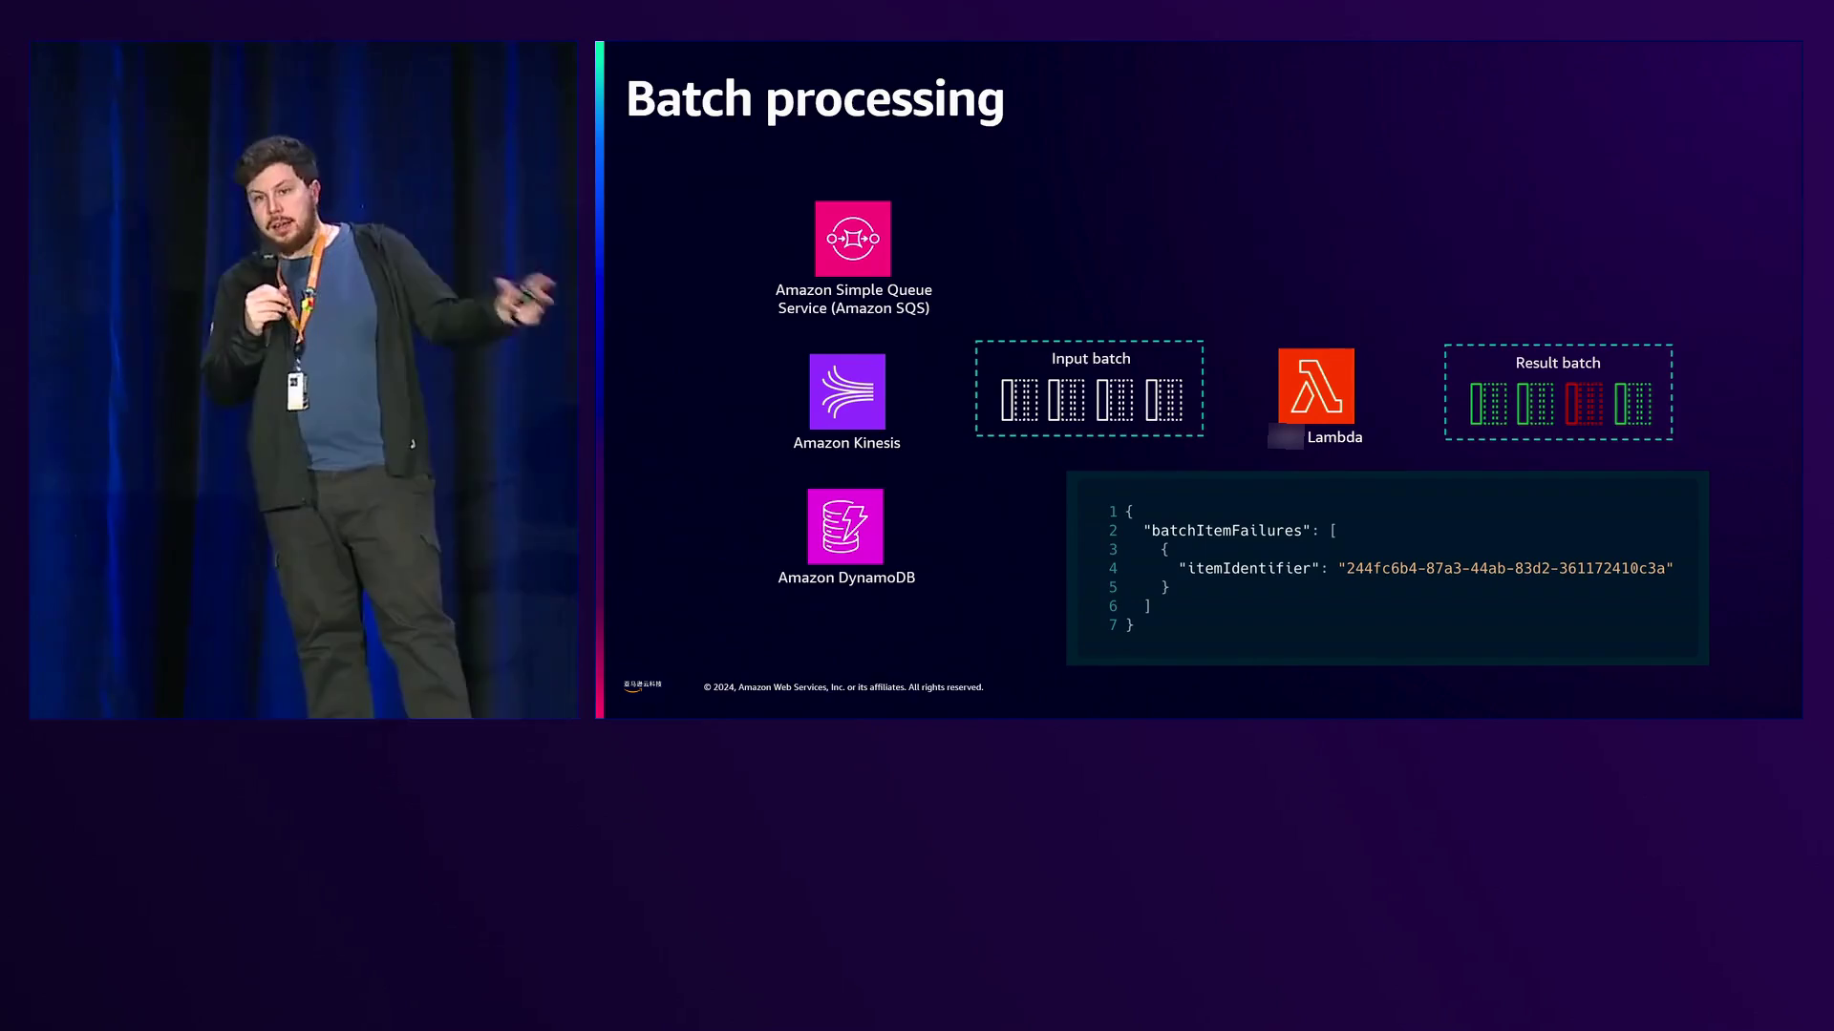Click the 'Amazon DynamoDB' label
This screenshot has height=1031, width=1834.
(846, 578)
